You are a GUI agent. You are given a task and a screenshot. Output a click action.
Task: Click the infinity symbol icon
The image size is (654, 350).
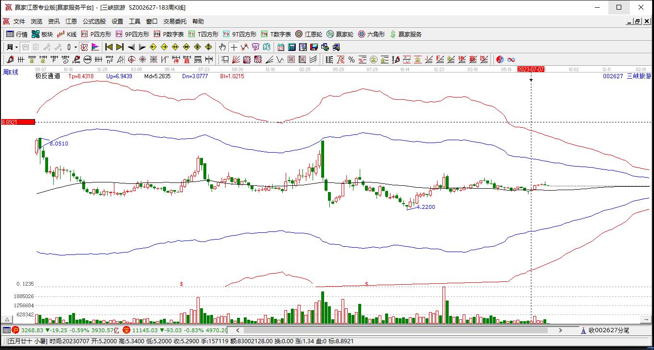[511, 60]
